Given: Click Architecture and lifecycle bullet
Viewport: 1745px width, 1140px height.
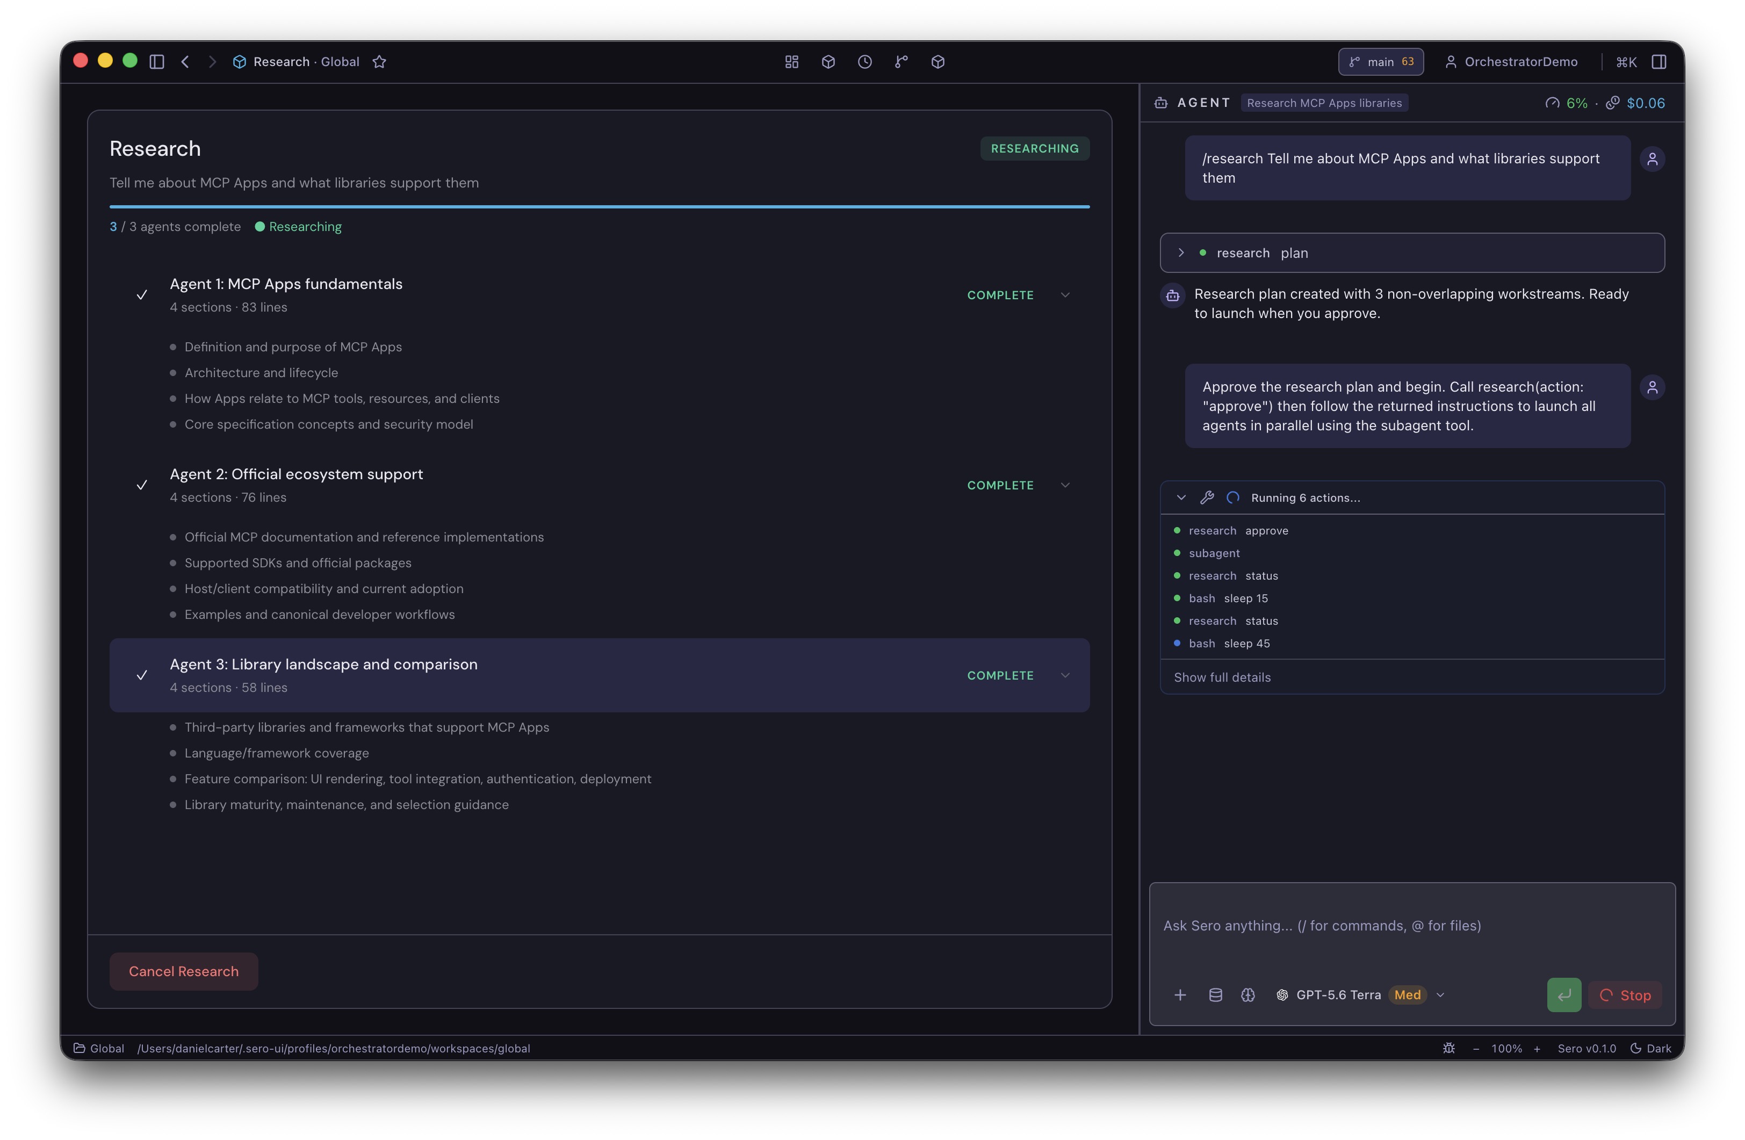Looking at the screenshot, I should tap(261, 372).
